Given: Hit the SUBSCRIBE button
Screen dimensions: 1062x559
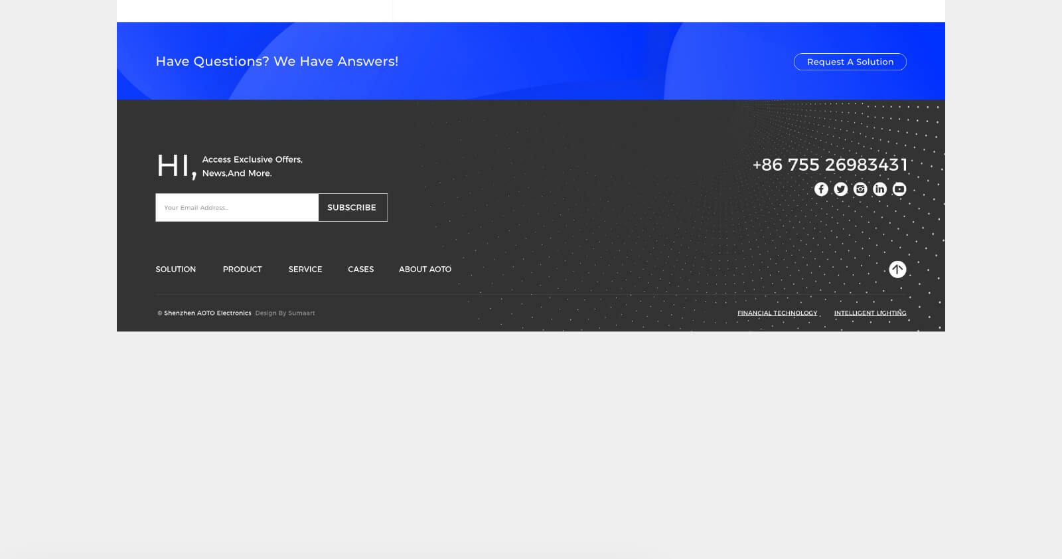Looking at the screenshot, I should pyautogui.click(x=352, y=208).
